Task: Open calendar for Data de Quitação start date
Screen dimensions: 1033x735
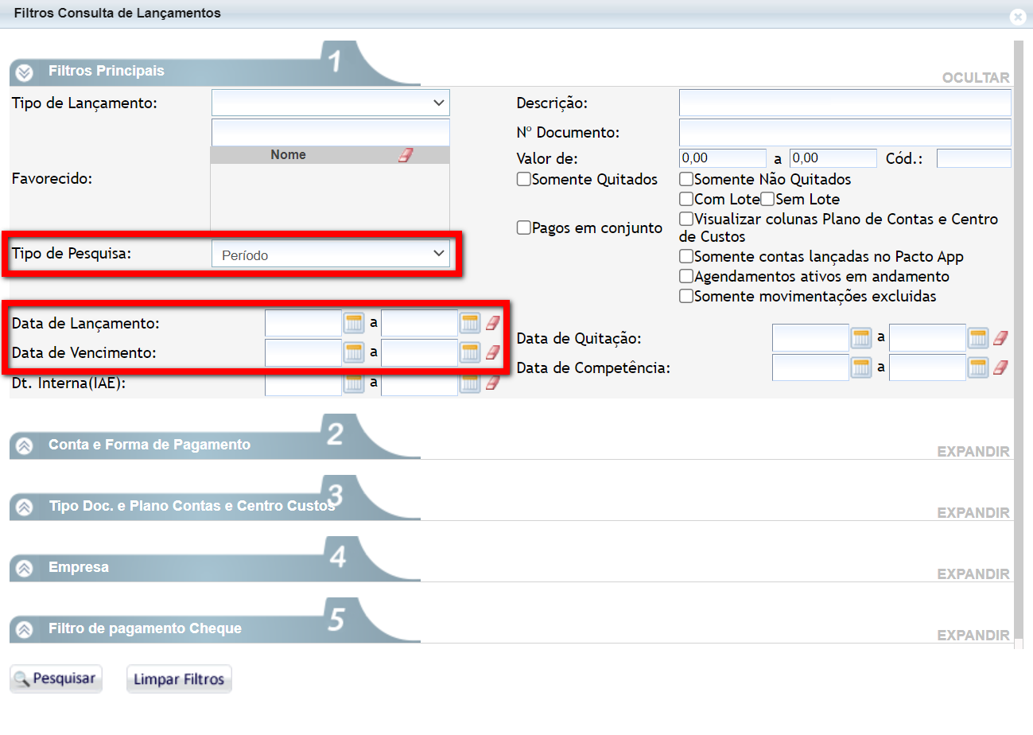Action: (x=860, y=338)
